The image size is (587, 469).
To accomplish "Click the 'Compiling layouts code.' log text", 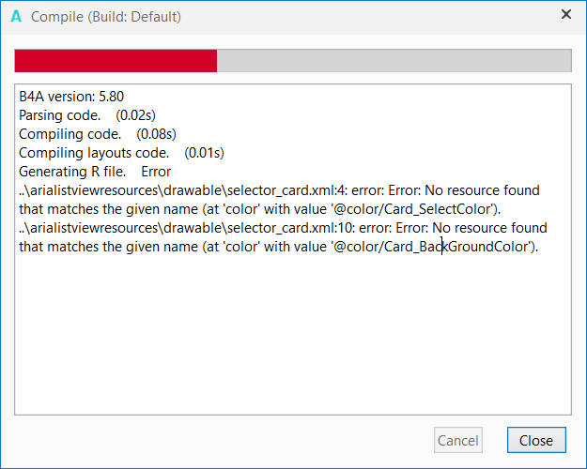I will 94,152.
